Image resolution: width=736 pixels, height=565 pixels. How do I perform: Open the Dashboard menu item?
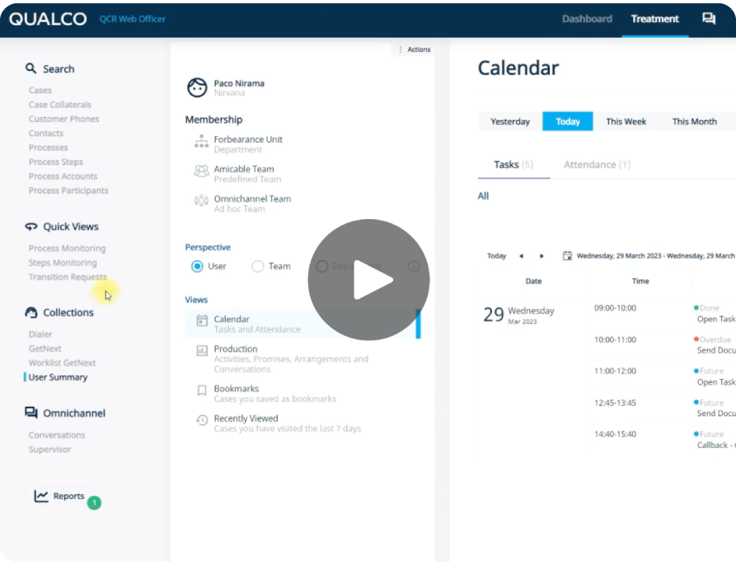(588, 18)
